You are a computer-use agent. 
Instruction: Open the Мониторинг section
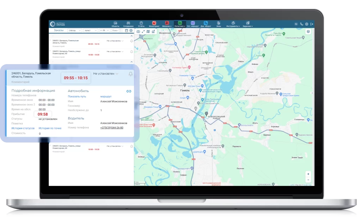(154, 24)
